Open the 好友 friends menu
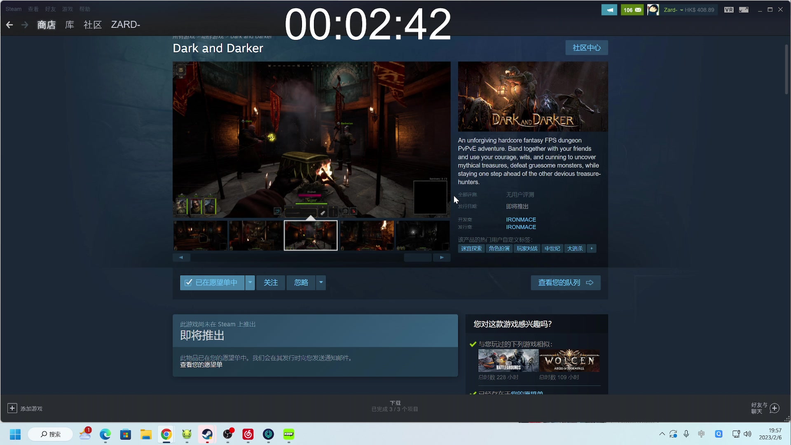 coord(50,9)
